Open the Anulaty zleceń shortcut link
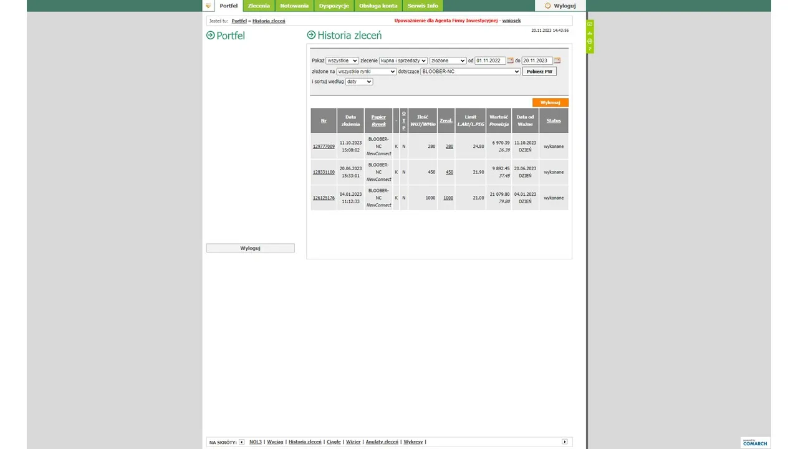 click(382, 442)
